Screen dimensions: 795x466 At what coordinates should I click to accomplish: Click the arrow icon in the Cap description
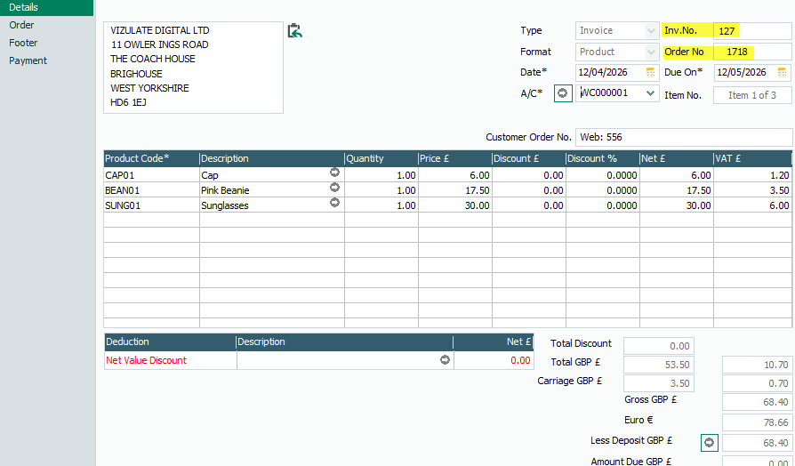(334, 173)
